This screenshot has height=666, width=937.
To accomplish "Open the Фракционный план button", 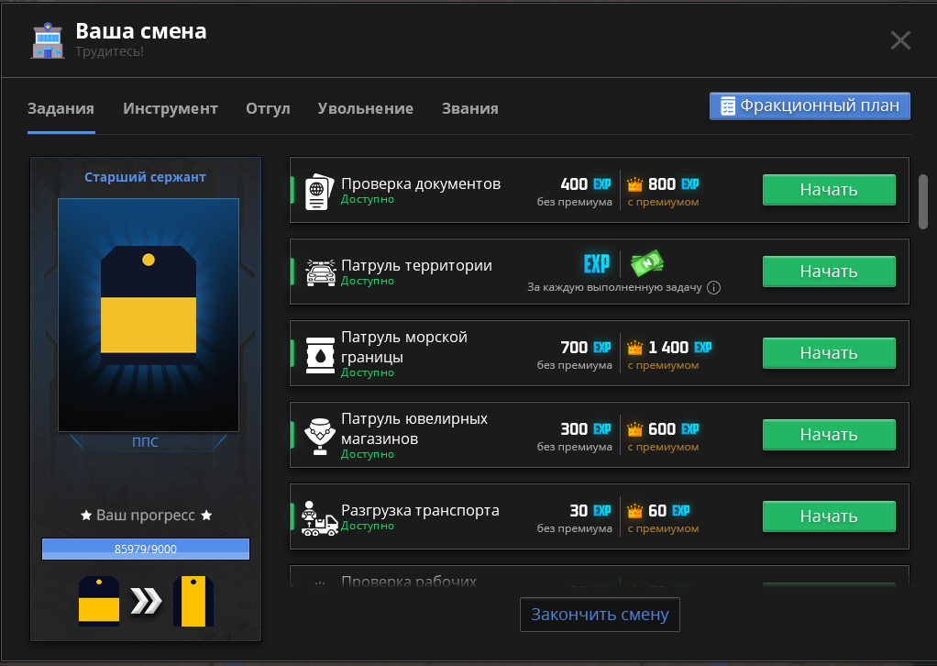I will 810,106.
